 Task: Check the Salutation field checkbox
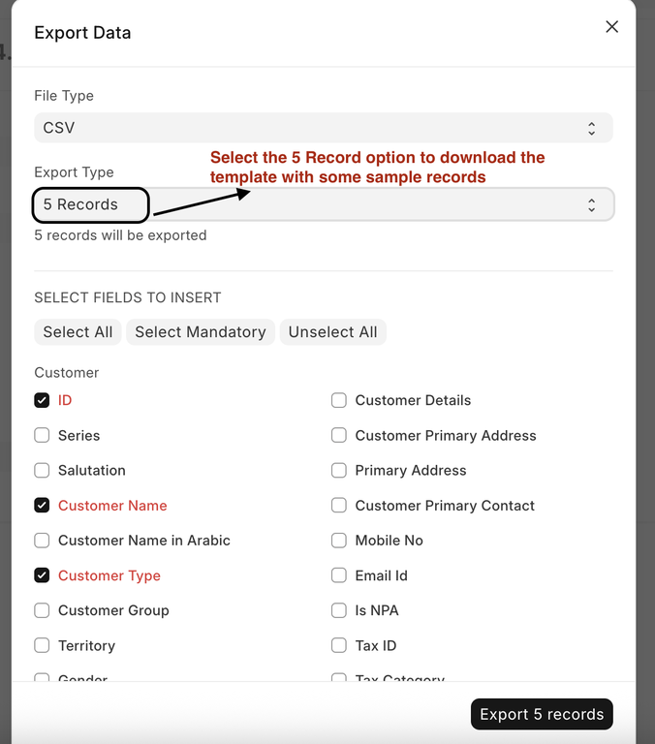tap(42, 470)
